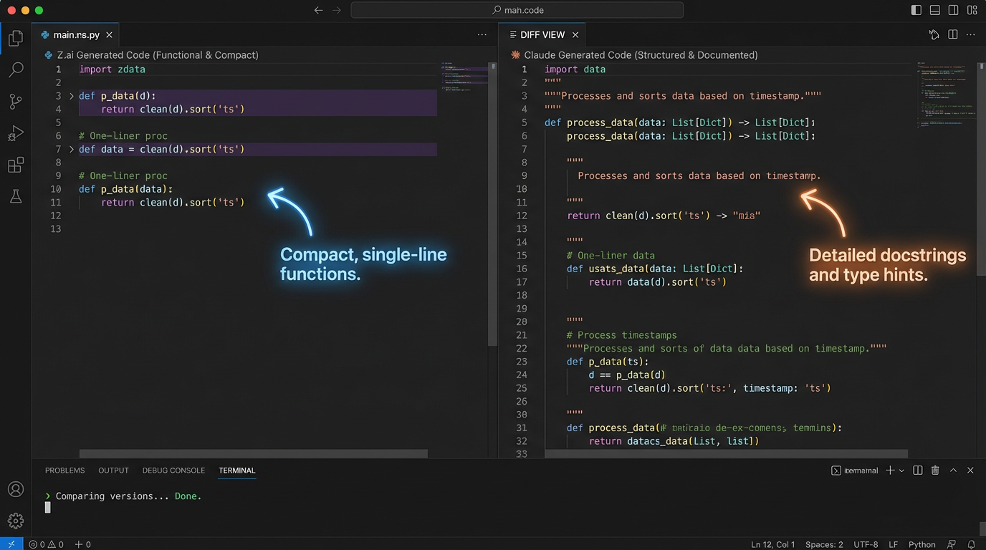986x550 pixels.
Task: Click Python language mode in status bar
Action: pos(922,544)
